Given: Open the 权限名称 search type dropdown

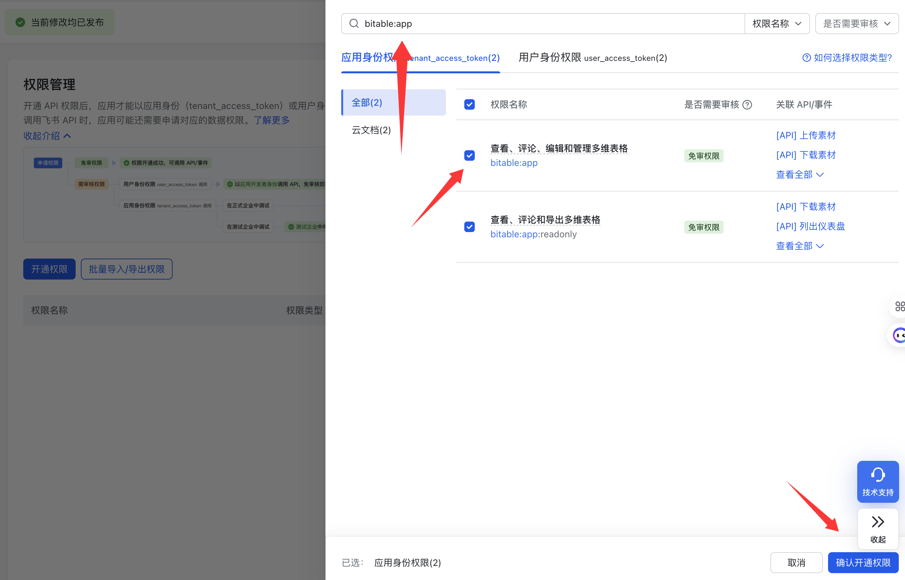Looking at the screenshot, I should tap(777, 24).
